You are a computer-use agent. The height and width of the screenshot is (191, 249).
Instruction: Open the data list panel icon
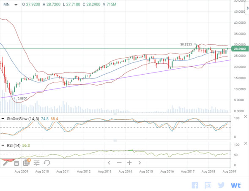pyautogui.click(x=16, y=163)
